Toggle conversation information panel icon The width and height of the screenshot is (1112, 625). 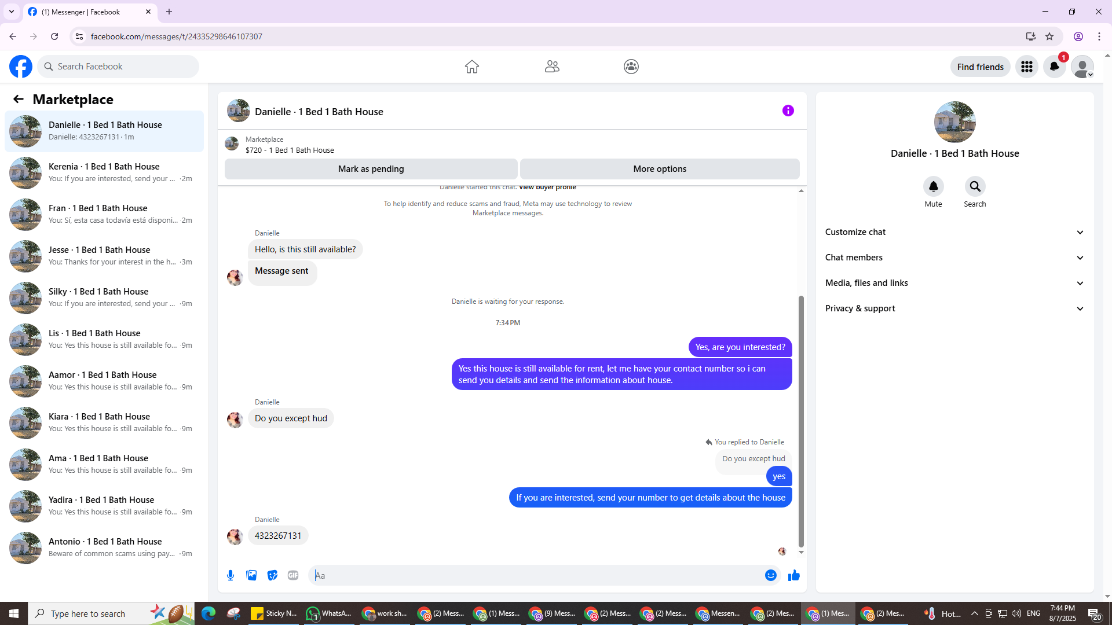788,111
